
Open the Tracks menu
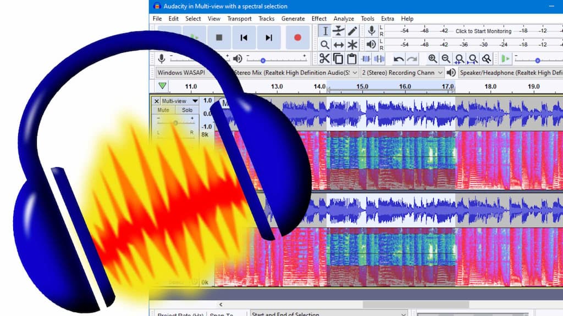267,19
